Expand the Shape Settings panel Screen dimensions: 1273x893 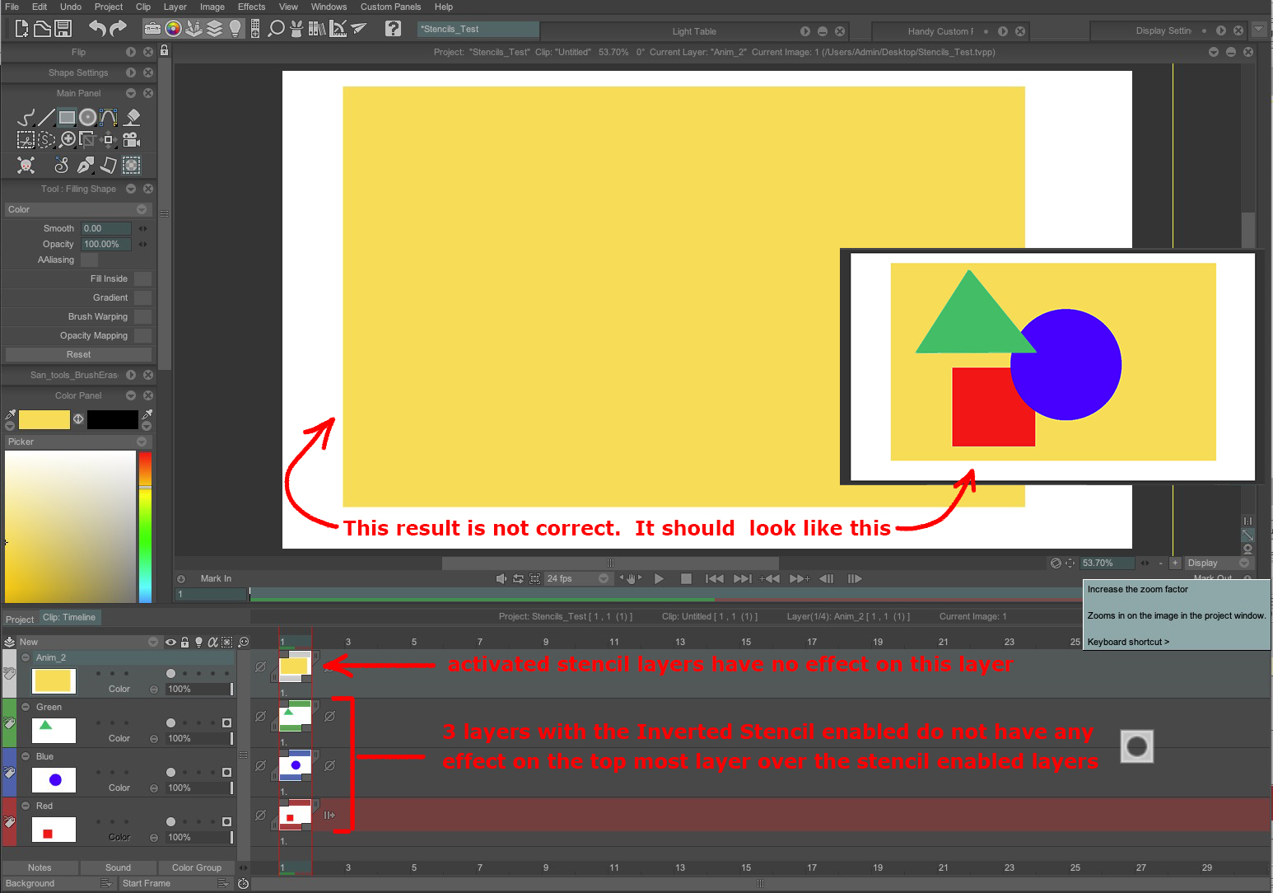click(131, 72)
